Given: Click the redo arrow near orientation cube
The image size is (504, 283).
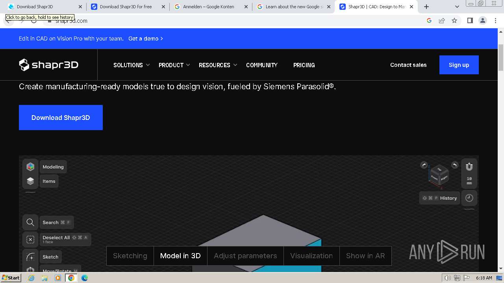Looking at the screenshot, I should pos(424,165).
